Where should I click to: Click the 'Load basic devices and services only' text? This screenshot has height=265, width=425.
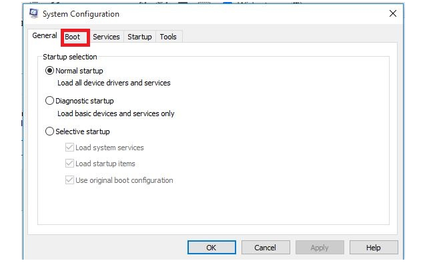(x=115, y=113)
